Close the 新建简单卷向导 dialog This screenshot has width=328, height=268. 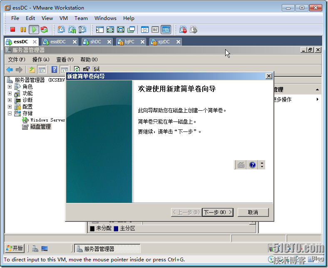(x=269, y=76)
